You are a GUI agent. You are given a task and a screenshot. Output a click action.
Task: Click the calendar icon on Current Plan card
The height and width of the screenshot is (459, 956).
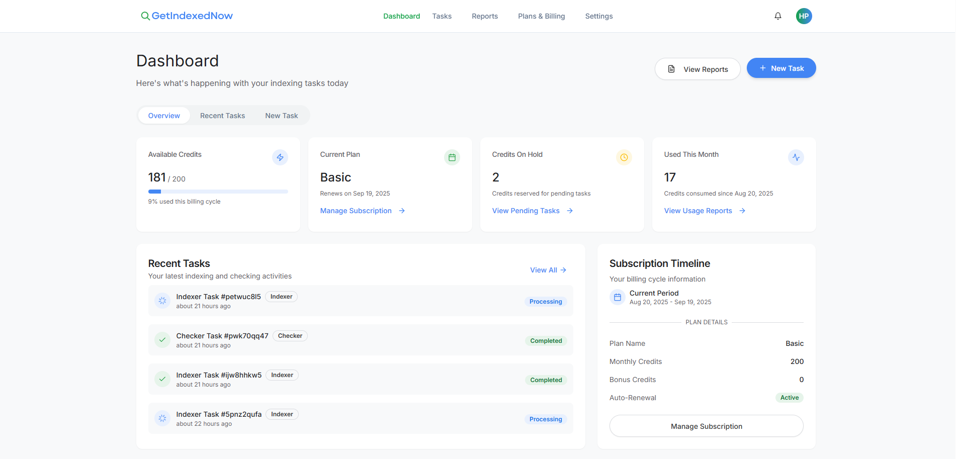coord(452,157)
